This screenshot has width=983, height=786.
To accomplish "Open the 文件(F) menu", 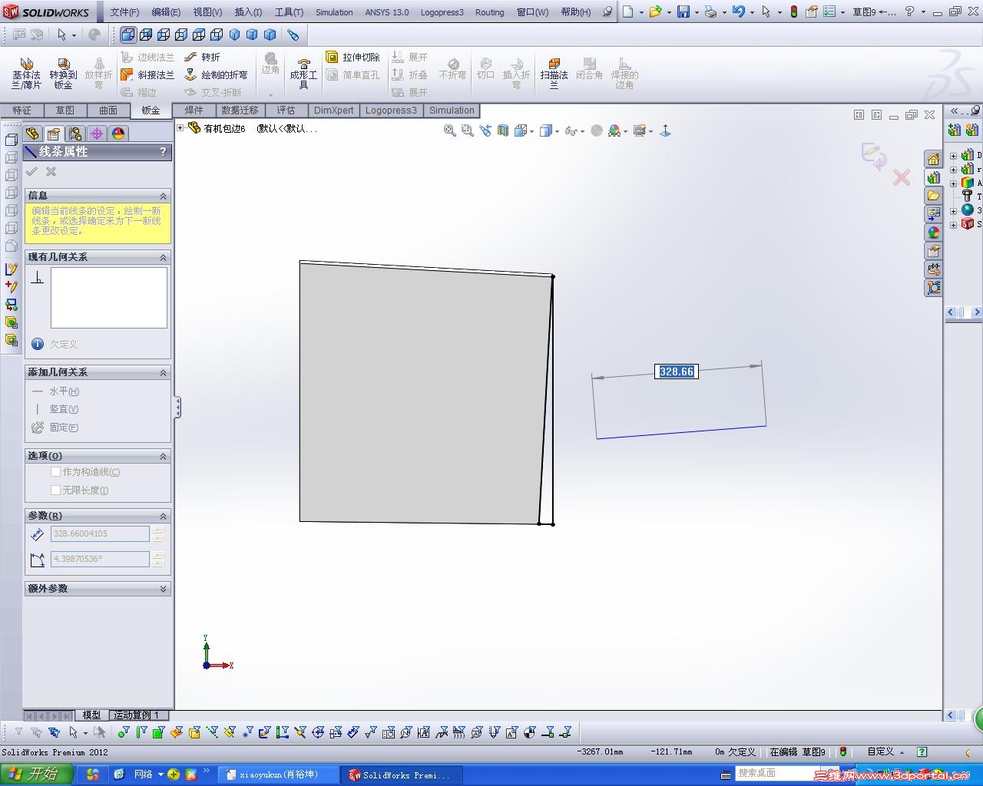I will 124,12.
